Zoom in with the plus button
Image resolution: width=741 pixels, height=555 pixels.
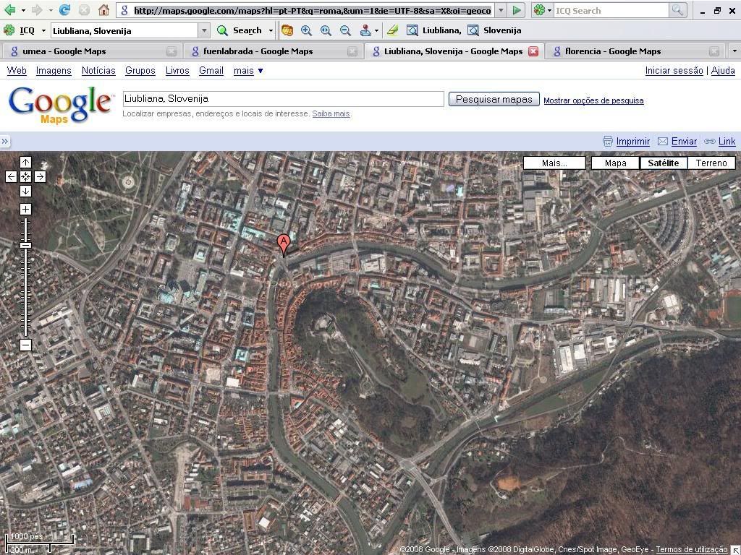click(x=25, y=210)
